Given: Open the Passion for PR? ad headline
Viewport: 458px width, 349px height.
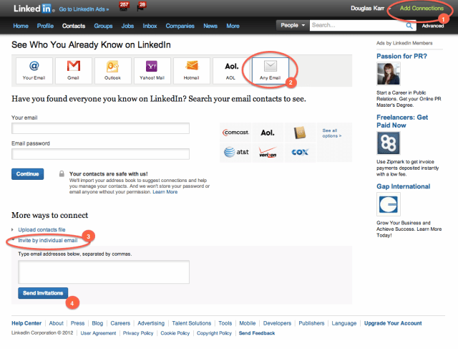Looking at the screenshot, I should (401, 56).
